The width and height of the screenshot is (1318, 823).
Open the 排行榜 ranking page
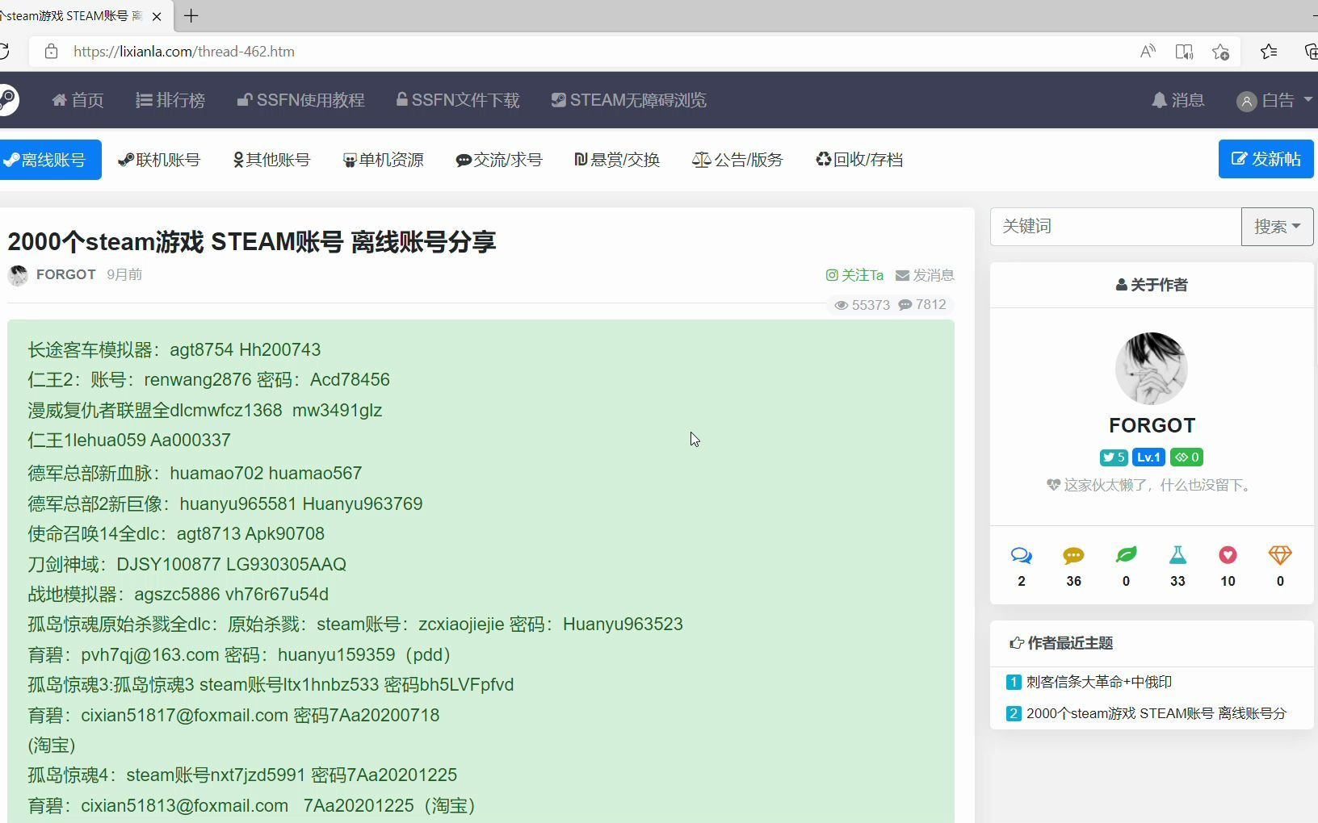pos(170,100)
